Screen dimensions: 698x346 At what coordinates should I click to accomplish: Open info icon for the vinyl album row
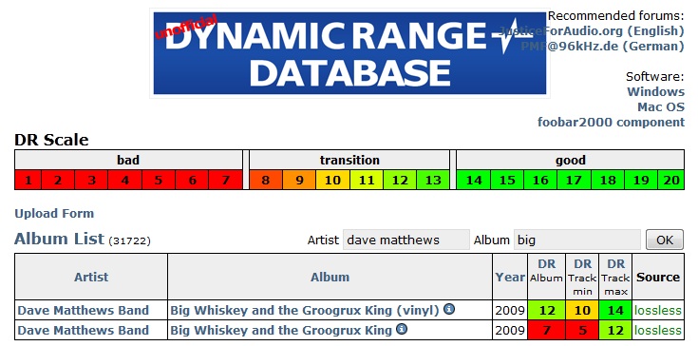point(449,309)
